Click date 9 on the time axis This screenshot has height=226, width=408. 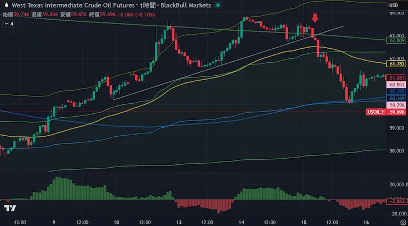pos(55,221)
